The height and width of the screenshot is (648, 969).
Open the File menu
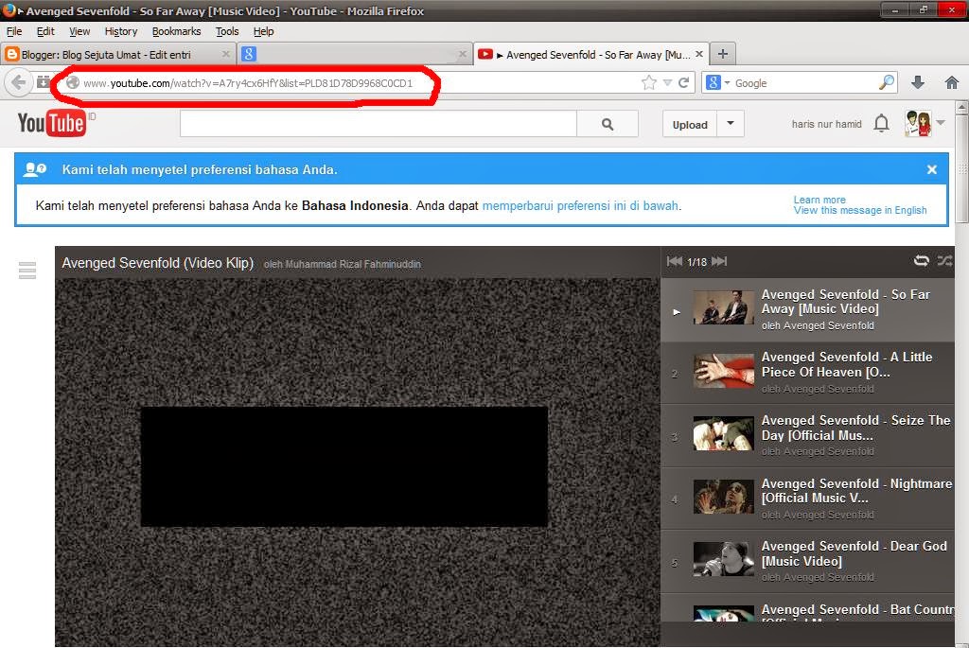point(14,31)
